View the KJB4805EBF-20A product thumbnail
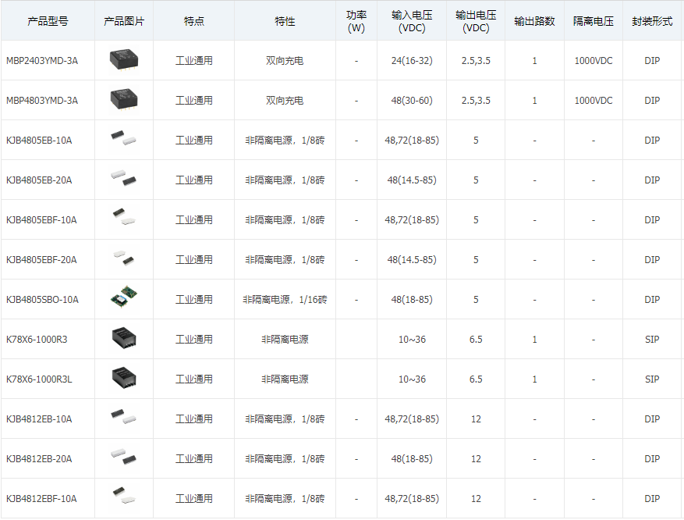The width and height of the screenshot is (684, 520). pos(124,258)
